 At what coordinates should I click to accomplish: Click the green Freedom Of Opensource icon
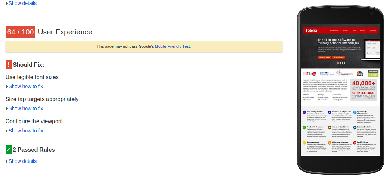click(x=304, y=127)
